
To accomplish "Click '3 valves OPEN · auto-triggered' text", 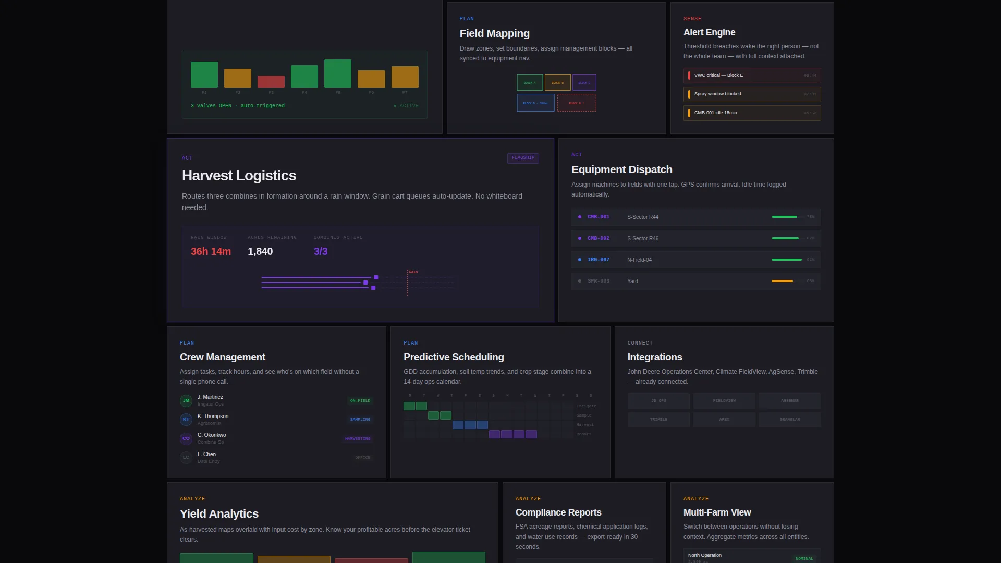I will 238,106.
